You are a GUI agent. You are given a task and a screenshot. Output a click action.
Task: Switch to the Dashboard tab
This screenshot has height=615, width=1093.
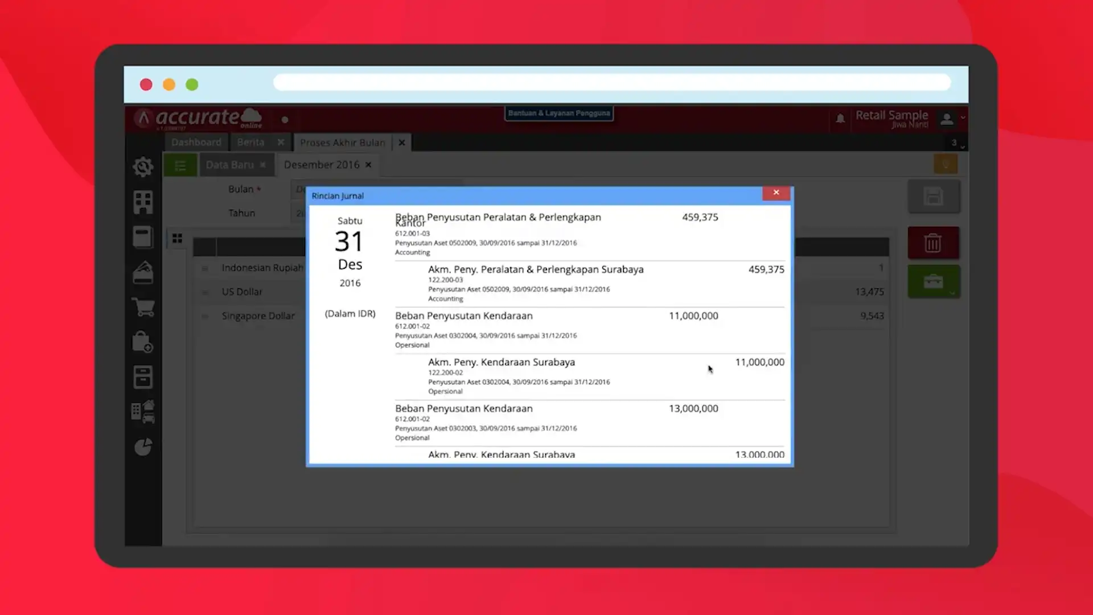(x=196, y=142)
